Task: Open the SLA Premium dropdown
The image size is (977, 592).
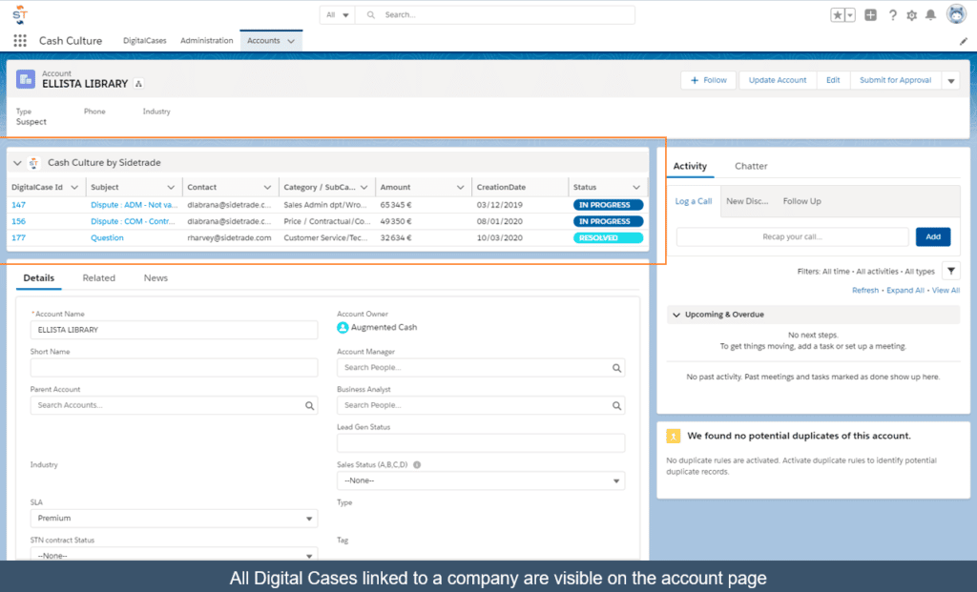Action: click(x=174, y=518)
